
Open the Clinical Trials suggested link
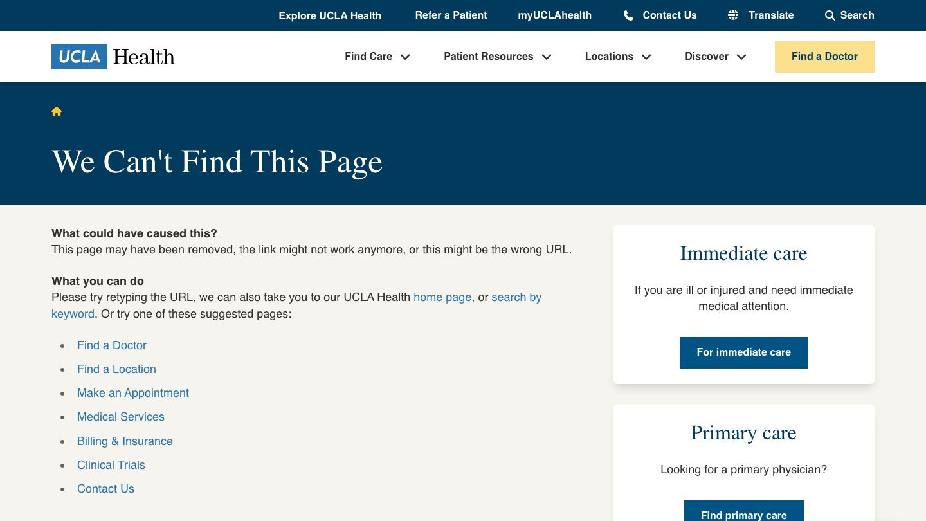coord(111,465)
